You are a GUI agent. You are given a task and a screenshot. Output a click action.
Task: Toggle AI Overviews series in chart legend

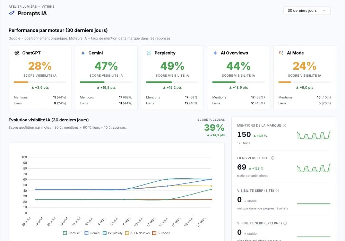138,233
